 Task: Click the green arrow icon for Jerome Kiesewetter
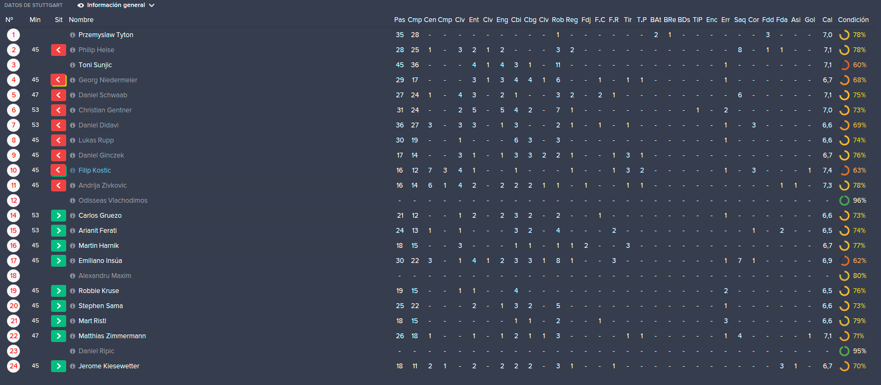[59, 366]
